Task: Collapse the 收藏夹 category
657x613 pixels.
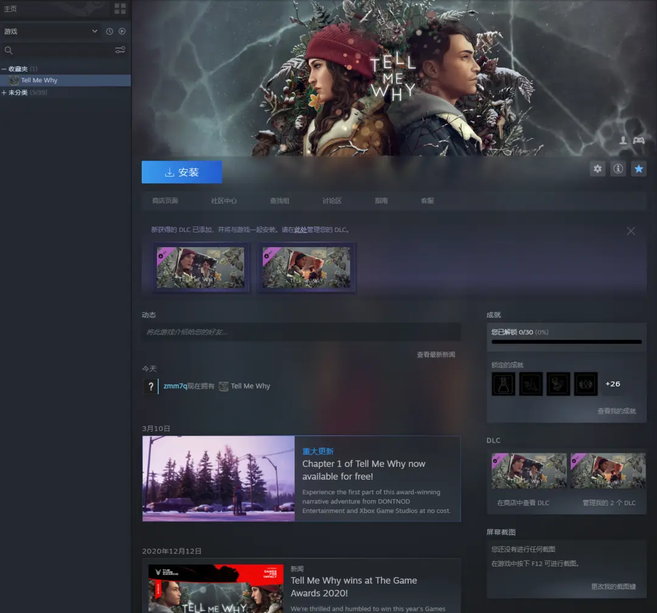Action: pos(4,69)
